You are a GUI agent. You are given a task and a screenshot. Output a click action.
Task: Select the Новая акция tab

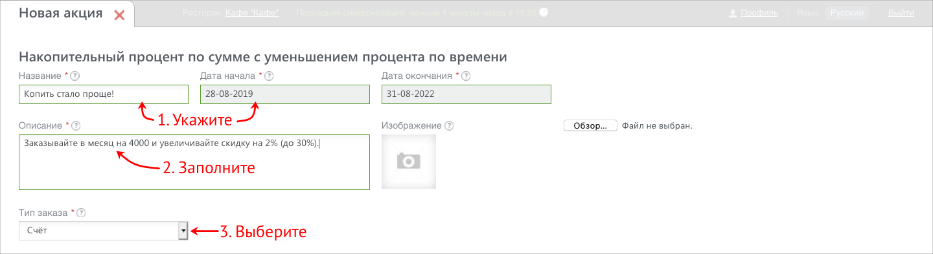click(60, 14)
